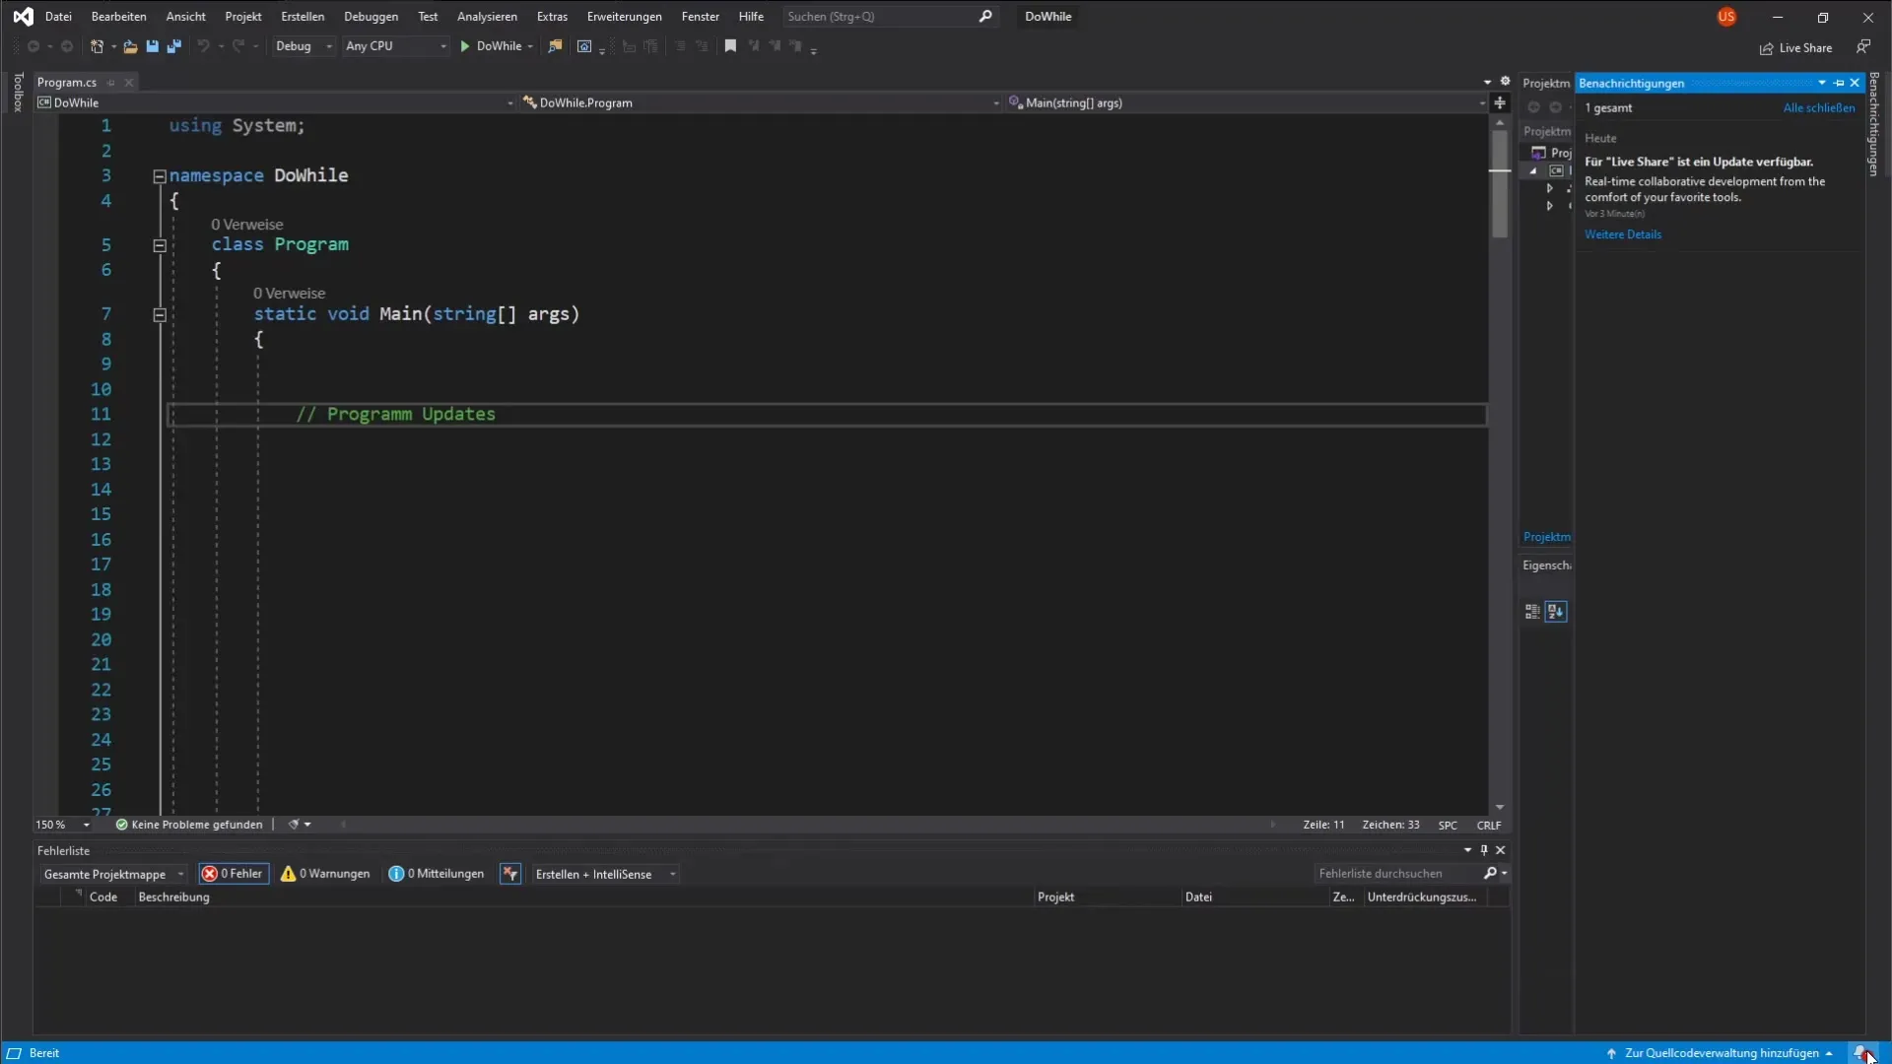Click the Keine Probleme gefunden indicator
The image size is (1892, 1064).
coord(189,825)
